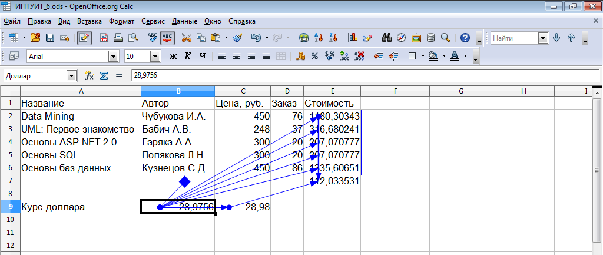The height and width of the screenshot is (255, 603).
Task: Open the Styles and Formatting icon
Action: tap(14, 56)
